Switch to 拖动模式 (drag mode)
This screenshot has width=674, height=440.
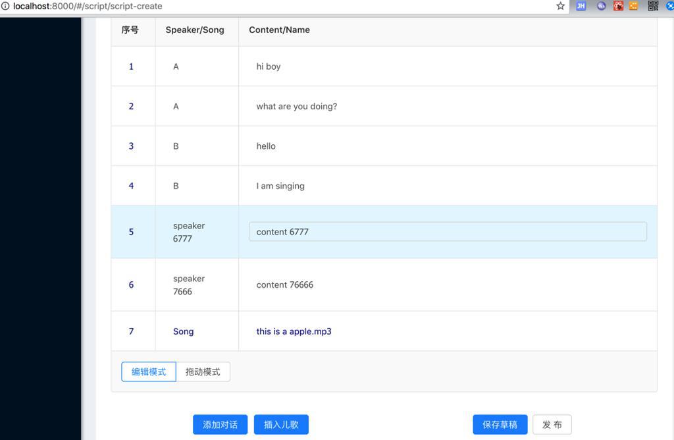(203, 371)
